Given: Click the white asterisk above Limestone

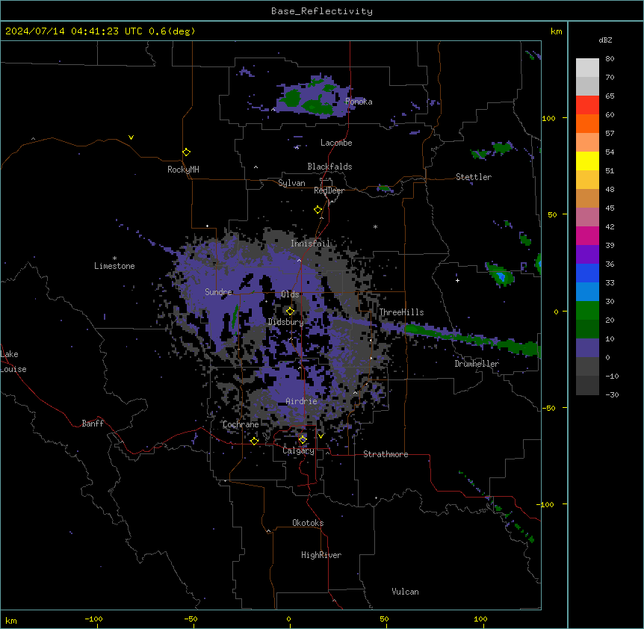Looking at the screenshot, I should [114, 258].
